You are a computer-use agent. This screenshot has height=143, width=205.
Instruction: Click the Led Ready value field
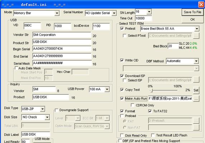pyautogui.click(x=26, y=141)
